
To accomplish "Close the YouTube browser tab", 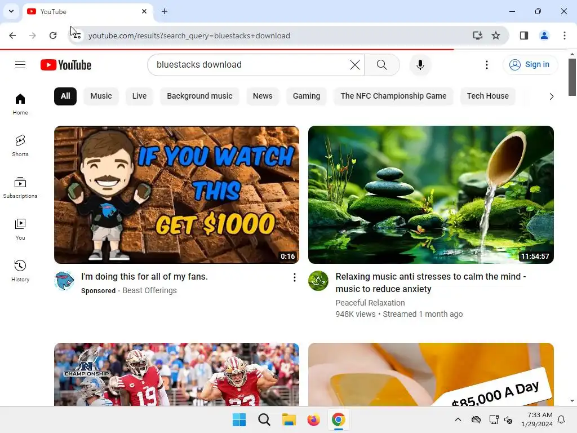I will coord(144,11).
